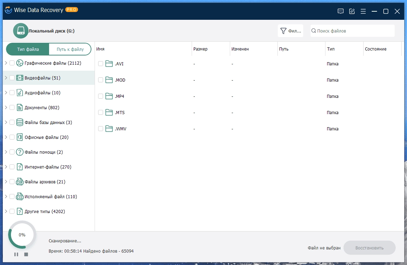Click the edit note icon in title bar
This screenshot has height=265, width=407.
352,11
